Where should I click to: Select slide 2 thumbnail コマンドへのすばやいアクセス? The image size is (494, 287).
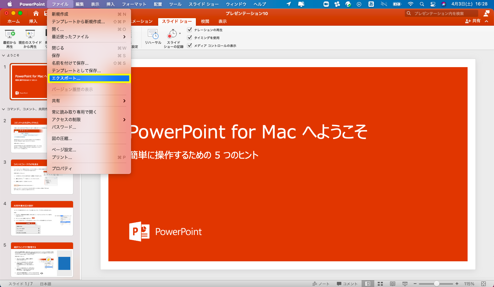coord(42,135)
